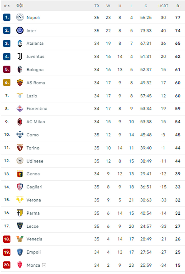Click the Inter club logo
This screenshot has height=274, width=185.
20,31
